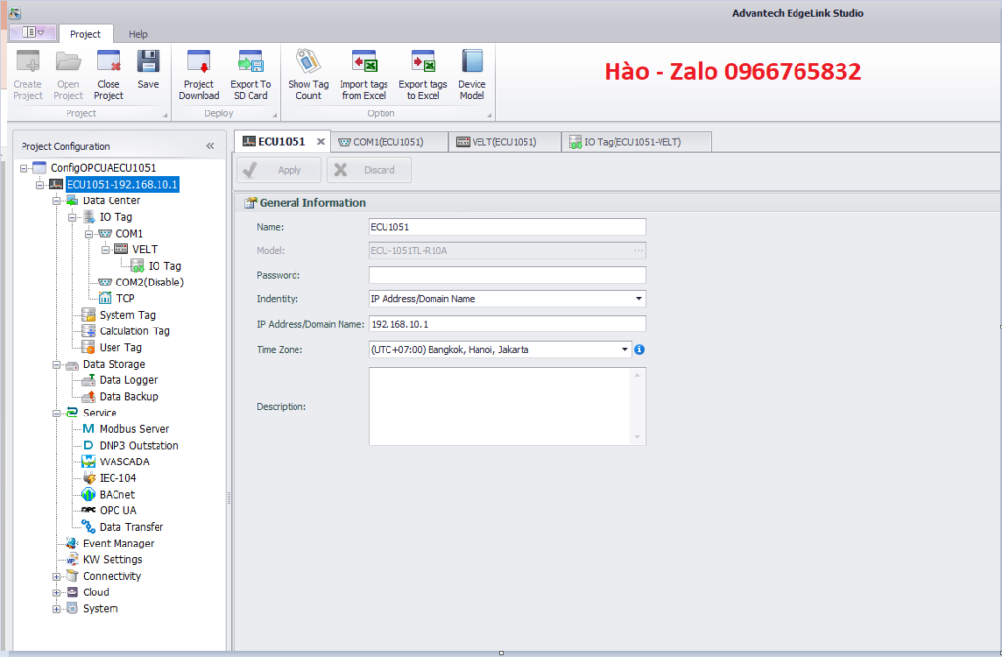Open the Option group dialog launcher
Image resolution: width=1002 pixels, height=657 pixels.
coord(490,115)
